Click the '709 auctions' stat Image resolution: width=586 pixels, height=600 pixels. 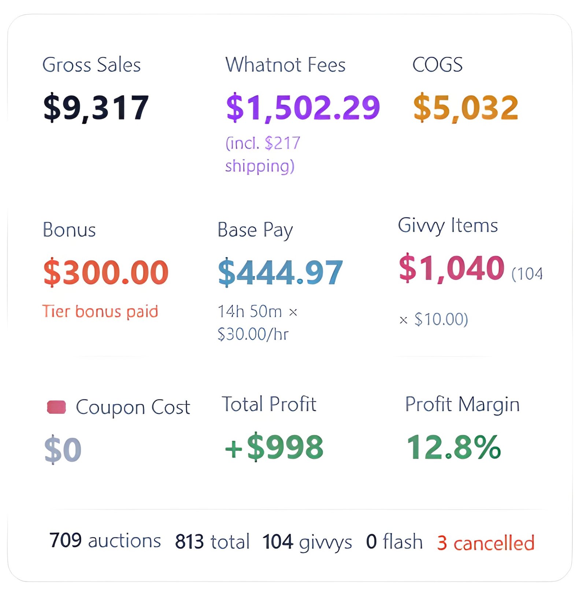coord(105,541)
